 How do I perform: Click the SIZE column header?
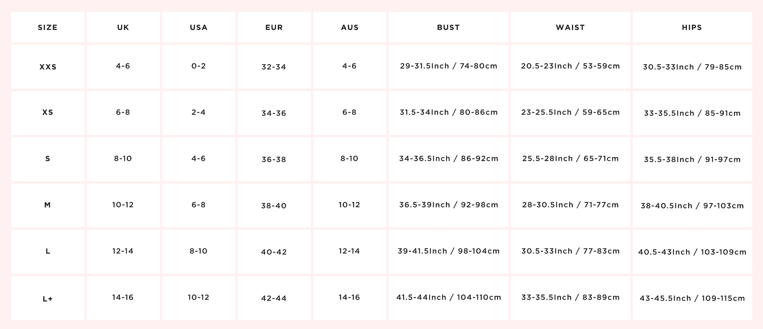coord(48,27)
